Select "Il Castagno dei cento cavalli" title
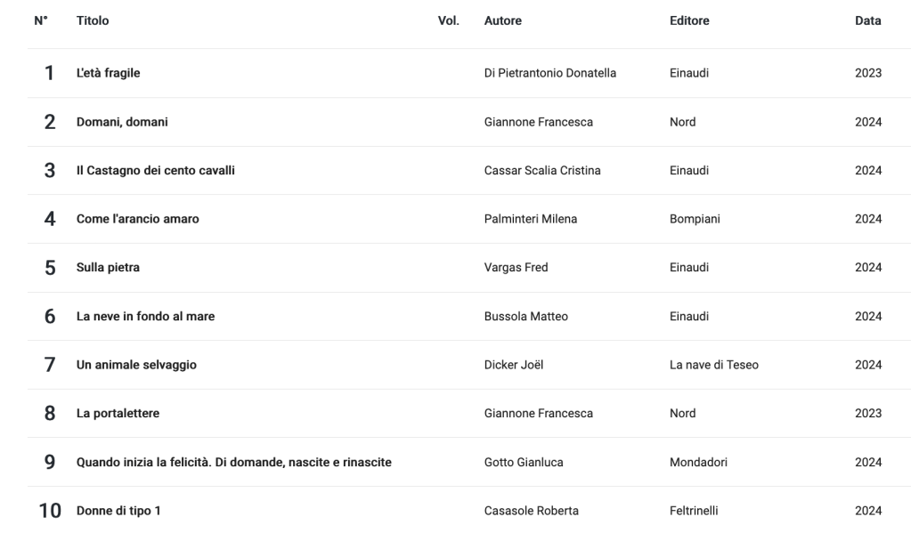The width and height of the screenshot is (911, 533). coord(155,171)
